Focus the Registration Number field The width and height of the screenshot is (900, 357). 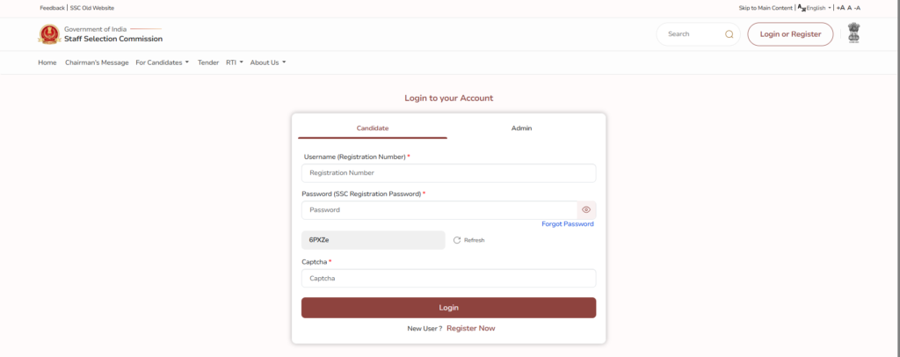(448, 172)
